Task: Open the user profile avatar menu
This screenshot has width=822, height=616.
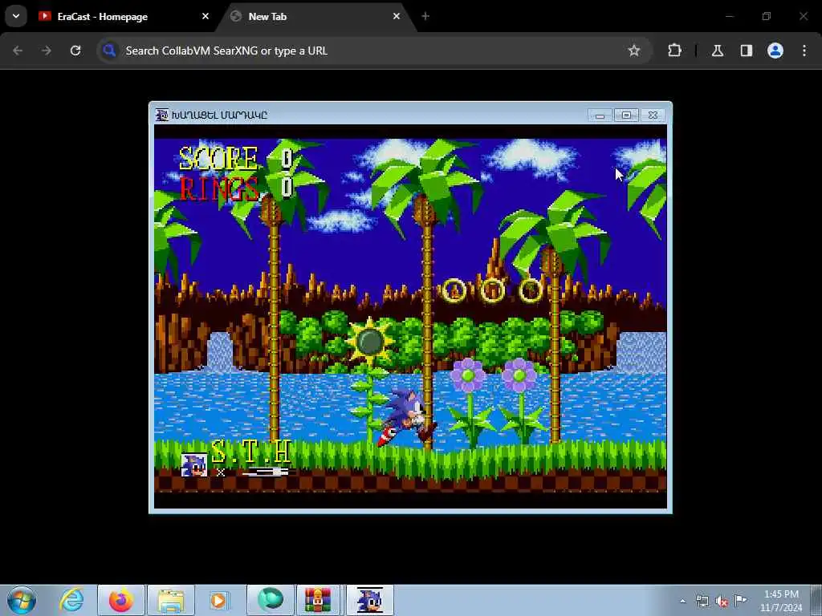Action: [775, 51]
